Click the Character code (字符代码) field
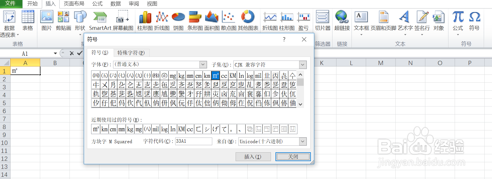Image resolution: width=492 pixels, height=179 pixels. point(194,141)
